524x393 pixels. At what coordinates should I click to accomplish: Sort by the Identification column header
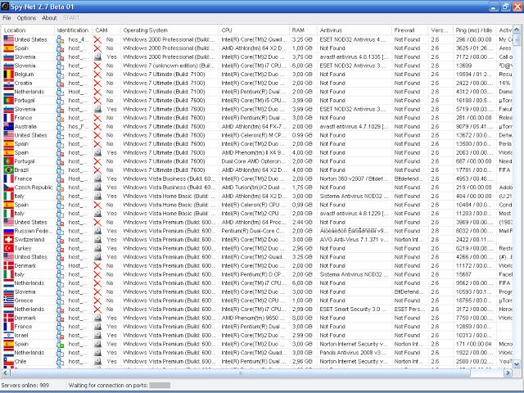pyautogui.click(x=74, y=30)
